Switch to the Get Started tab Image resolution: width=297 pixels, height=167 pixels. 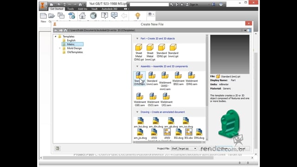[57, 9]
